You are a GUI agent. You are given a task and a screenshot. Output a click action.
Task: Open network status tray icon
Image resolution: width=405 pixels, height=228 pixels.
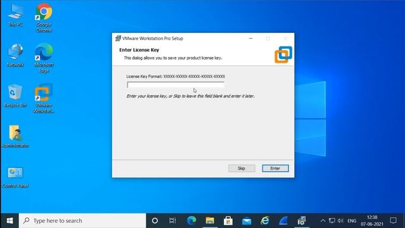[332, 221]
